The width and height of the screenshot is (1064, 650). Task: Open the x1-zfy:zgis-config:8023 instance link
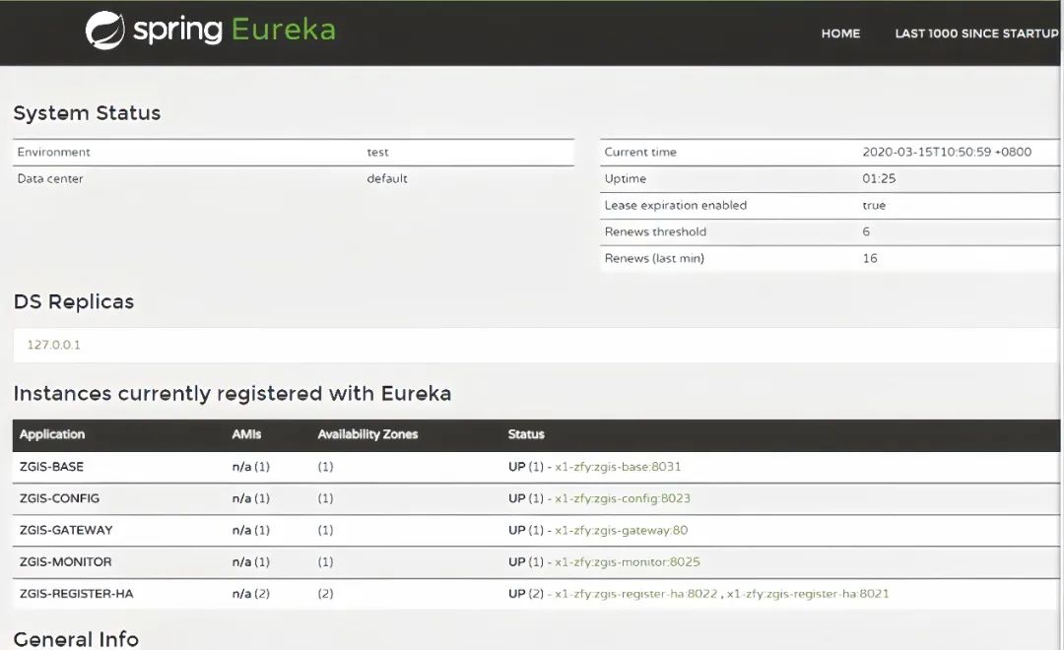pos(622,498)
